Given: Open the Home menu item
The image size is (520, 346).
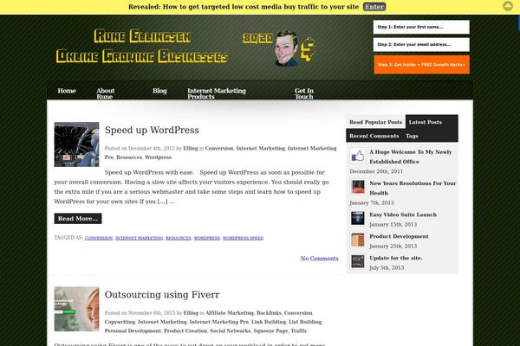Looking at the screenshot, I should pos(67,91).
